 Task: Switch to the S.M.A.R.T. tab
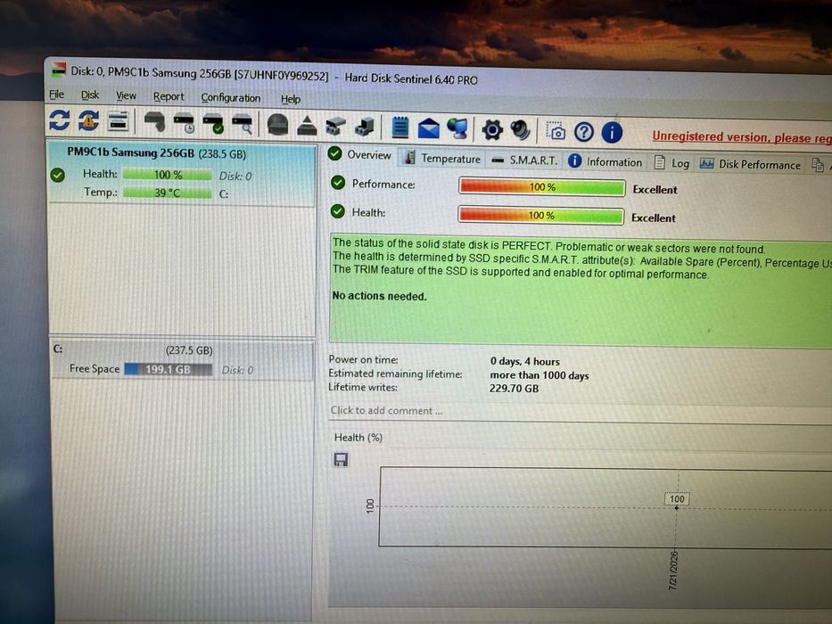tap(524, 160)
